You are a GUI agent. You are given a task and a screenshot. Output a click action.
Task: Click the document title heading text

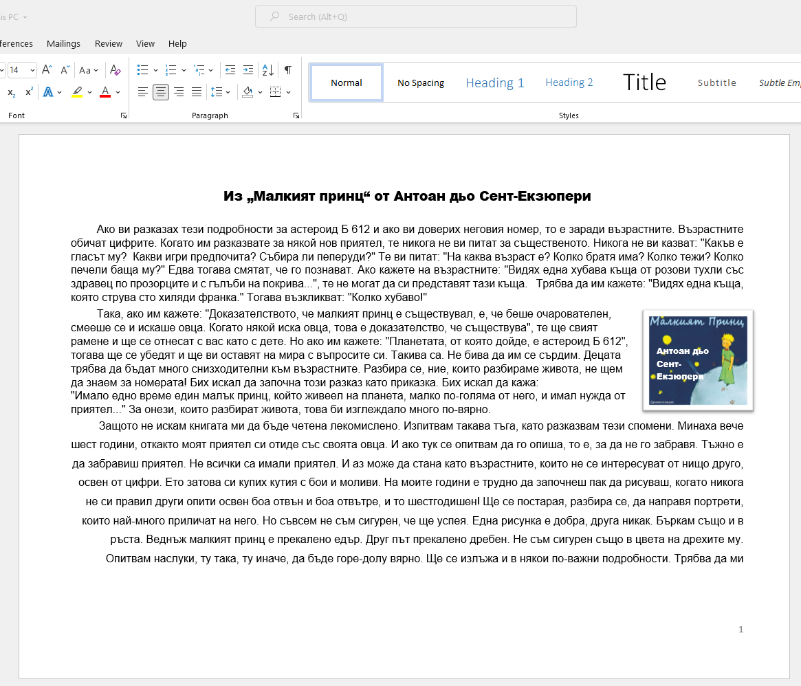coord(407,196)
